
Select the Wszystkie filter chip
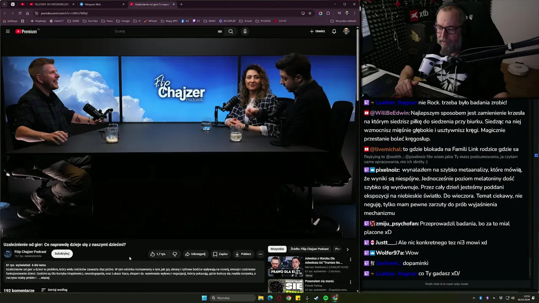pos(277,249)
